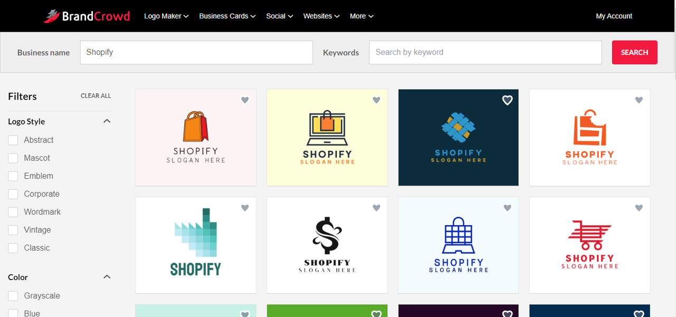
Task: Check the Mascot logo style filter
Action: tap(13, 158)
